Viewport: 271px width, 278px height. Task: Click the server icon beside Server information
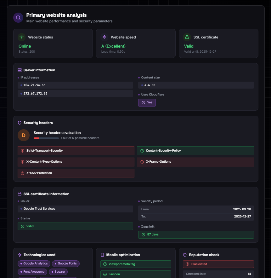click(x=20, y=70)
